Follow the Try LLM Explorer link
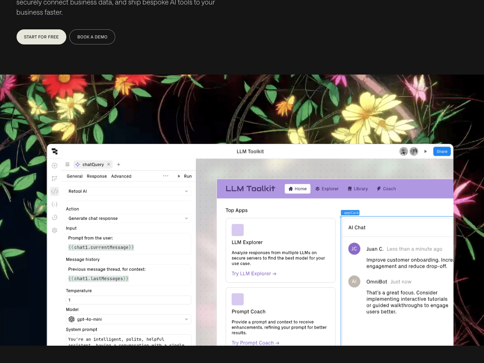484x363 pixels. pos(254,274)
